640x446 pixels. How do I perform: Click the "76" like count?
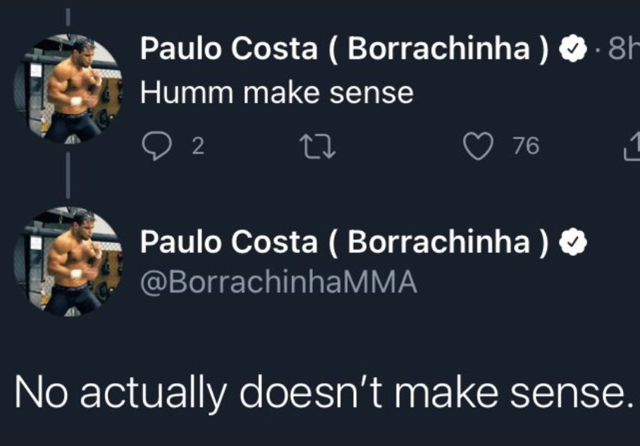pos(526,147)
